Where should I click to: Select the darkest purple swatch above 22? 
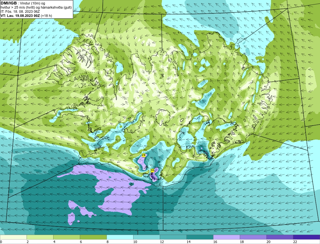[x=306, y=237]
